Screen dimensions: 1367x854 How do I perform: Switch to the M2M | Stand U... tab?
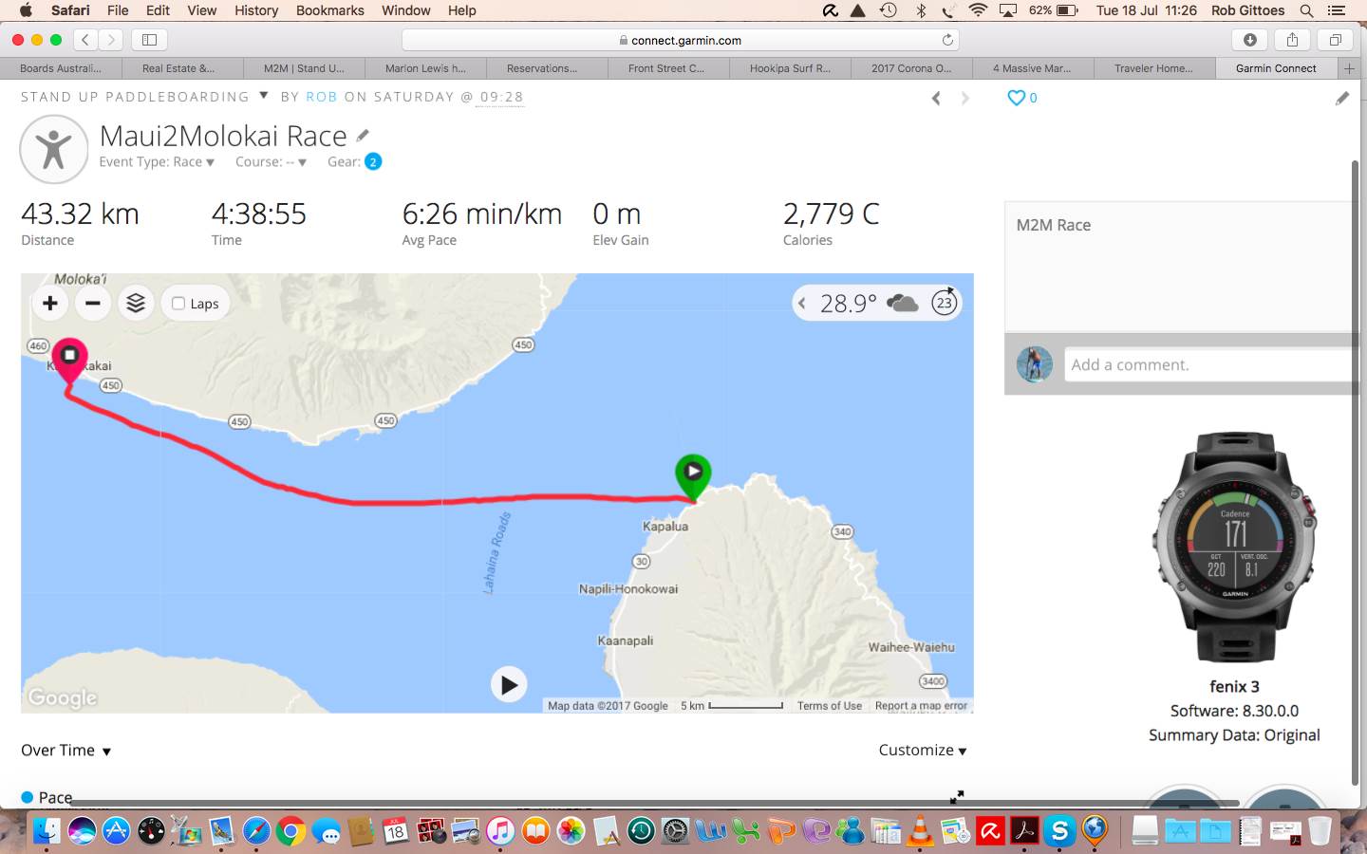coord(304,68)
